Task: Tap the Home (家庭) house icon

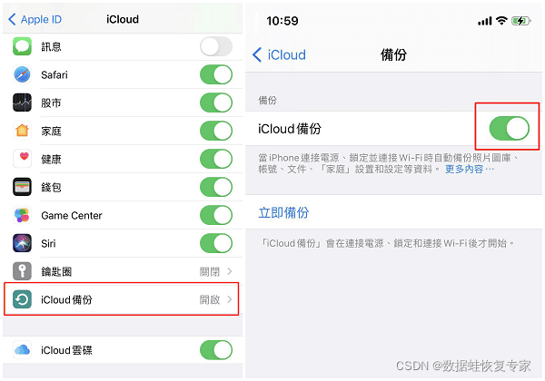Action: click(22, 131)
